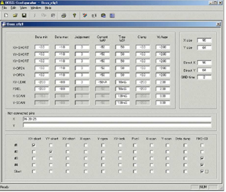This screenshot has width=226, height=192.
Task: Click the X size input field
Action: [204, 40]
